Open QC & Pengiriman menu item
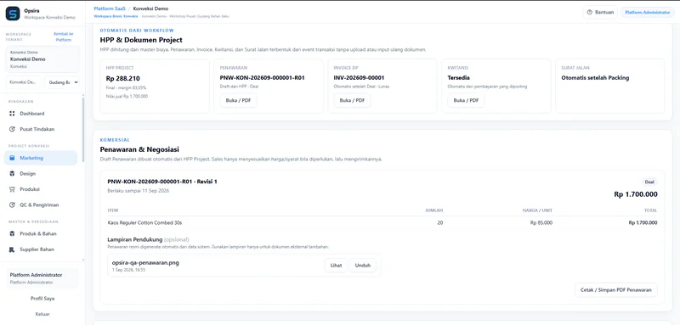680x325 pixels. point(41,205)
